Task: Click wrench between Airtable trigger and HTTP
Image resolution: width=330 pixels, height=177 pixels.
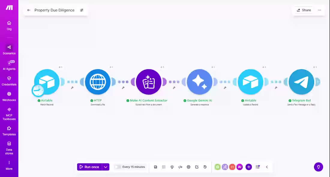Action: pos(72,88)
